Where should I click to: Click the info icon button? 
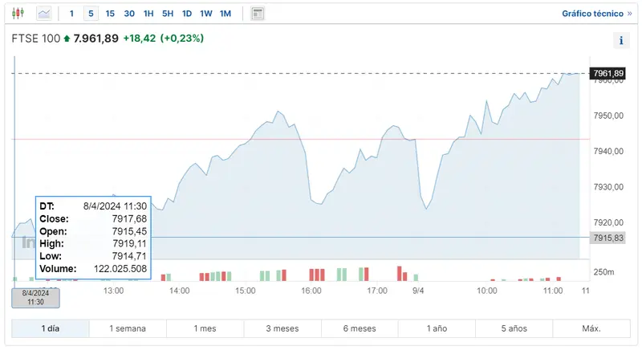pos(621,40)
